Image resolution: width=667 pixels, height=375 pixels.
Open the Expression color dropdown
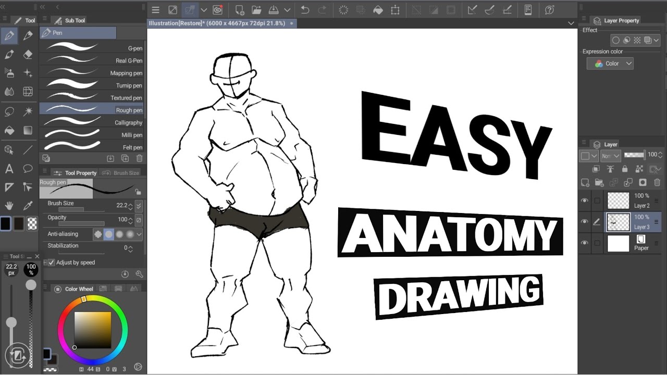(x=610, y=64)
